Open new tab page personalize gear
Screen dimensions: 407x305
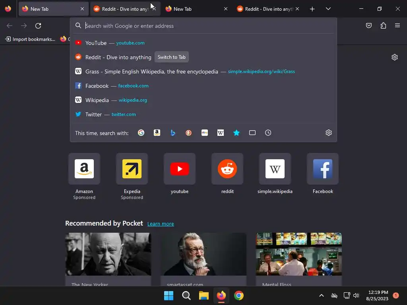pyautogui.click(x=395, y=57)
